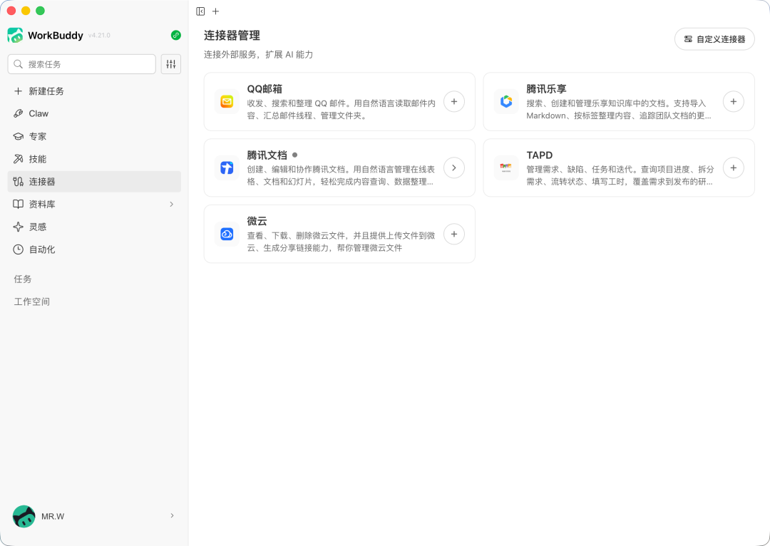Screen dimensions: 770x546
Task: Open 自动化 in the sidebar
Action: pyautogui.click(x=94, y=249)
